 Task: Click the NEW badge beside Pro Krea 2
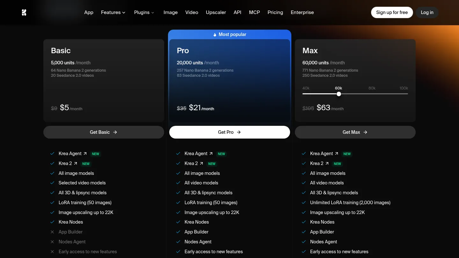click(x=212, y=164)
